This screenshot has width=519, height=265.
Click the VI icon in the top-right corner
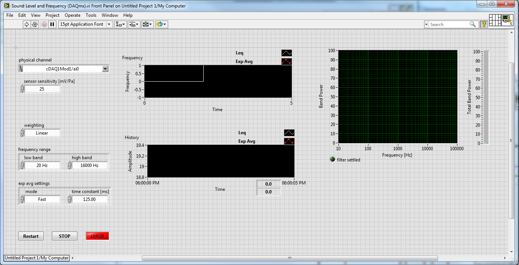tap(507, 20)
